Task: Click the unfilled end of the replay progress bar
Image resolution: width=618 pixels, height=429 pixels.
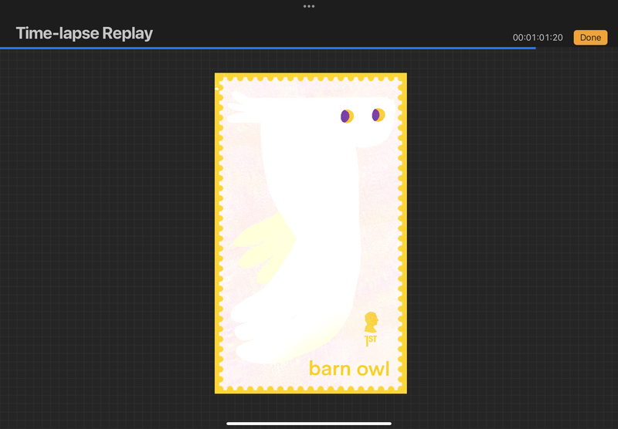Action: tap(576, 48)
